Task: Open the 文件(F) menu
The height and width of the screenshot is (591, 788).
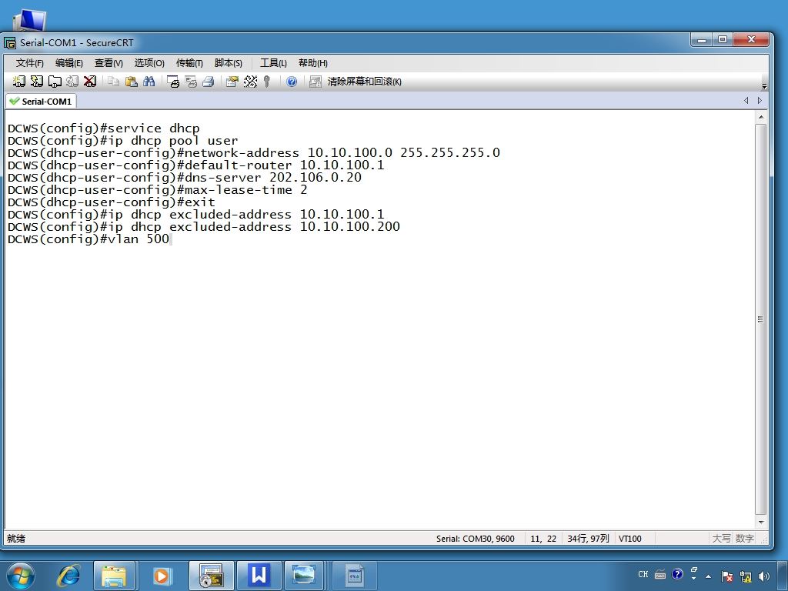Action: click(30, 63)
